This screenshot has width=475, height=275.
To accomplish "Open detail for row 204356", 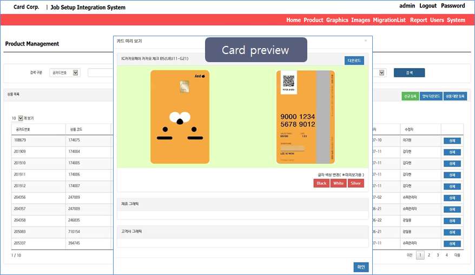I will (x=452, y=198).
